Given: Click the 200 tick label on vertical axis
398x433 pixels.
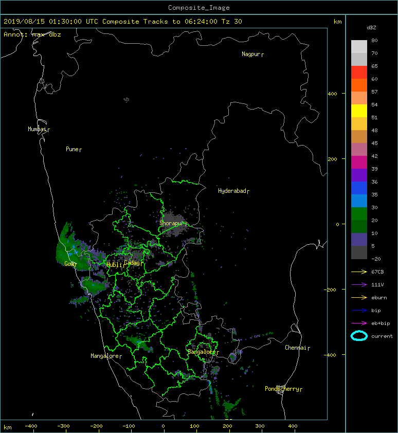Looking at the screenshot, I should pyautogui.click(x=333, y=159).
